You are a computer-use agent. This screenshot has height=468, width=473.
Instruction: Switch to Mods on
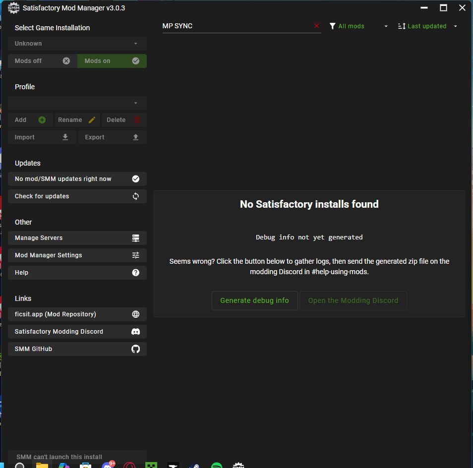click(x=112, y=61)
